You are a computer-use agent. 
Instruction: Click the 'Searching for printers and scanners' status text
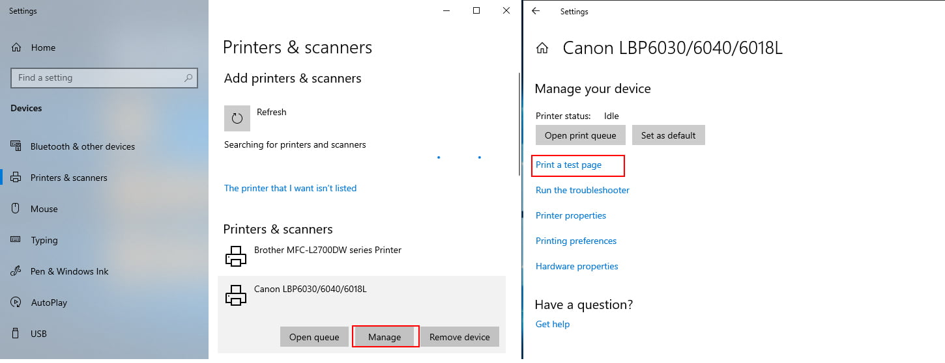coord(295,144)
